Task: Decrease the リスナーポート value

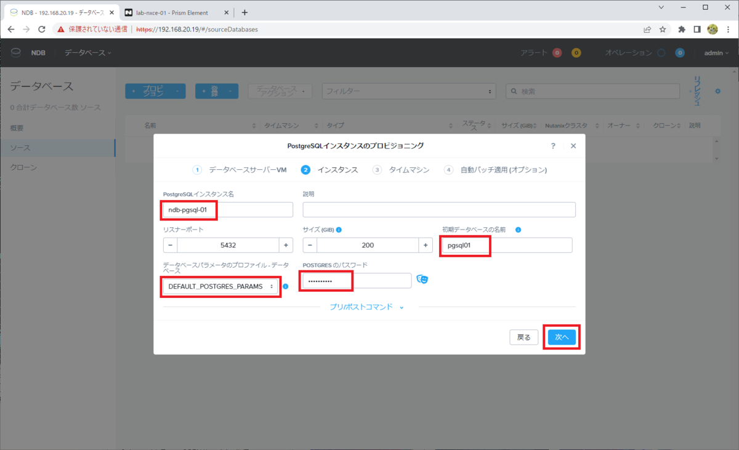Action: [170, 245]
